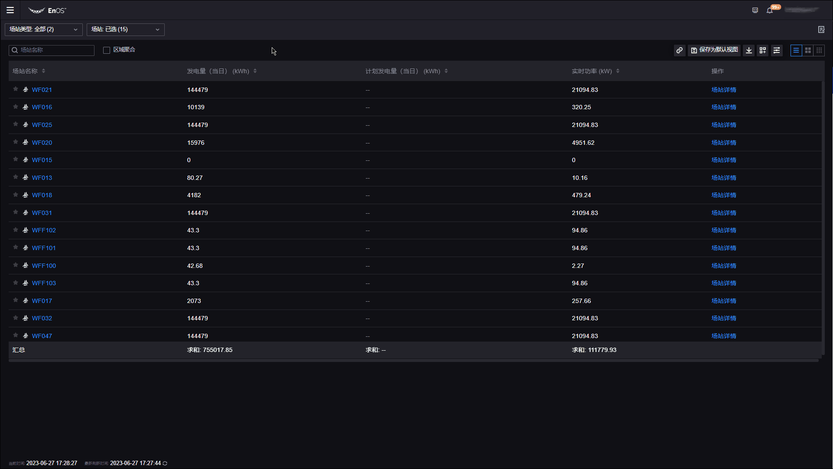Open the 场站 已选 (15) dropdown
This screenshot has height=469, width=833.
[125, 29]
